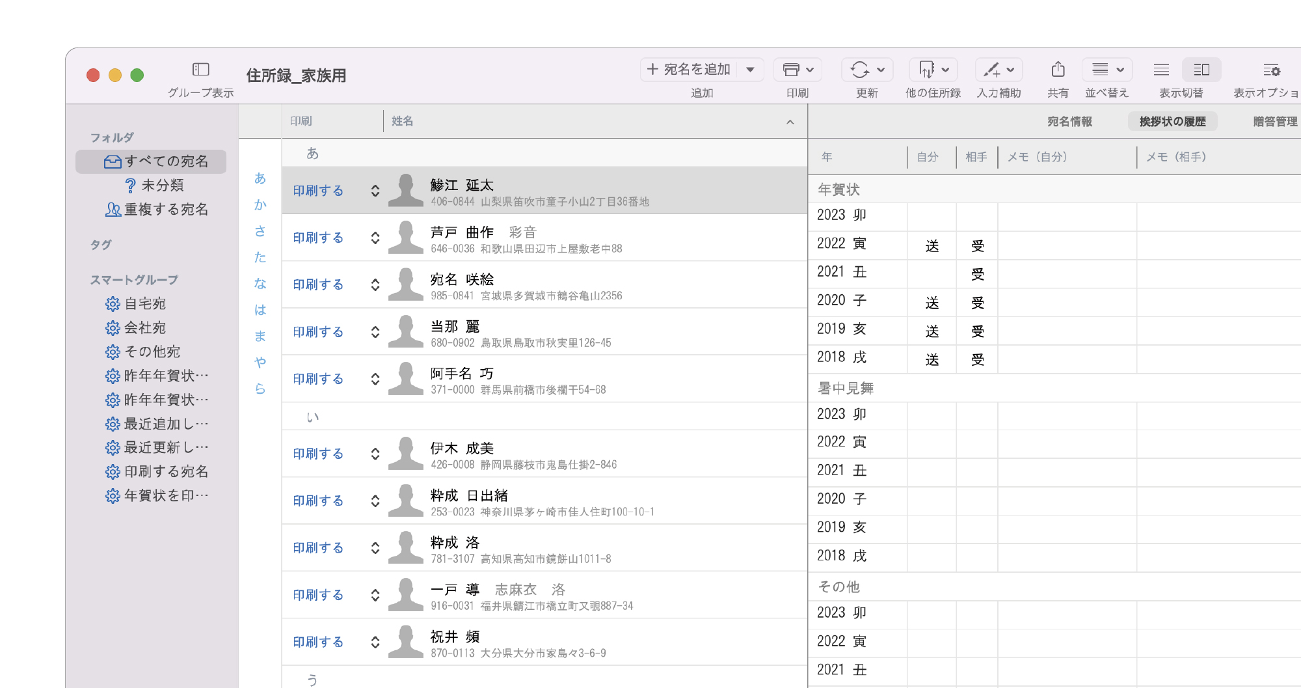The width and height of the screenshot is (1301, 688).
Task: Click the 入力補助 toolbar icon
Action: tap(995, 69)
